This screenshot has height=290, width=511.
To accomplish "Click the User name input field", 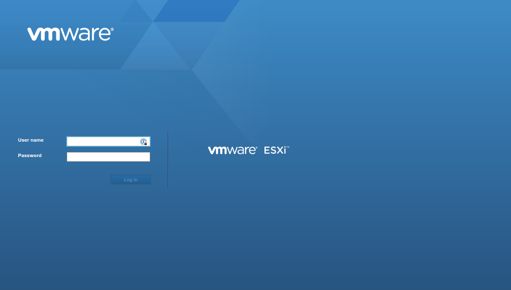I will (x=108, y=142).
